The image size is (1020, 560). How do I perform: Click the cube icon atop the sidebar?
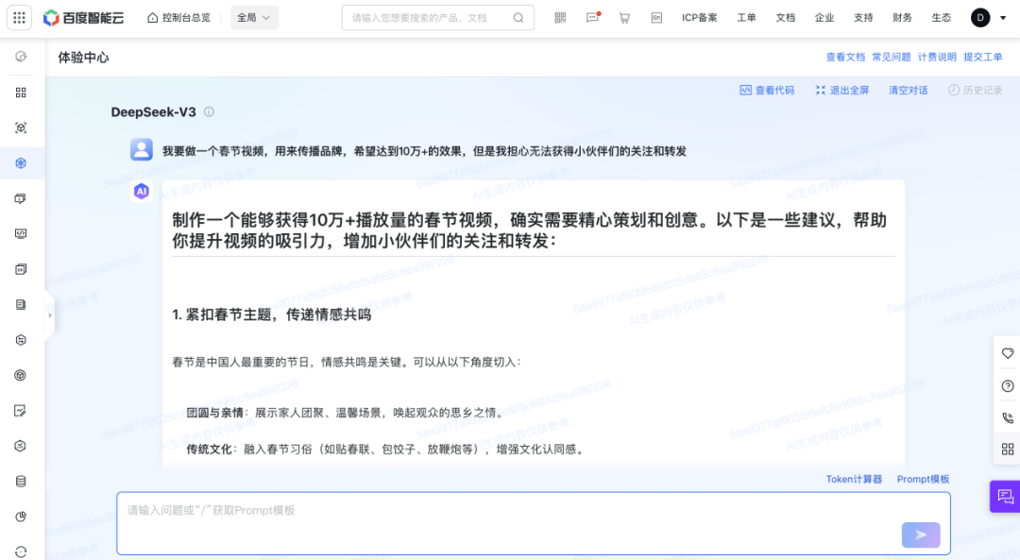(21, 57)
